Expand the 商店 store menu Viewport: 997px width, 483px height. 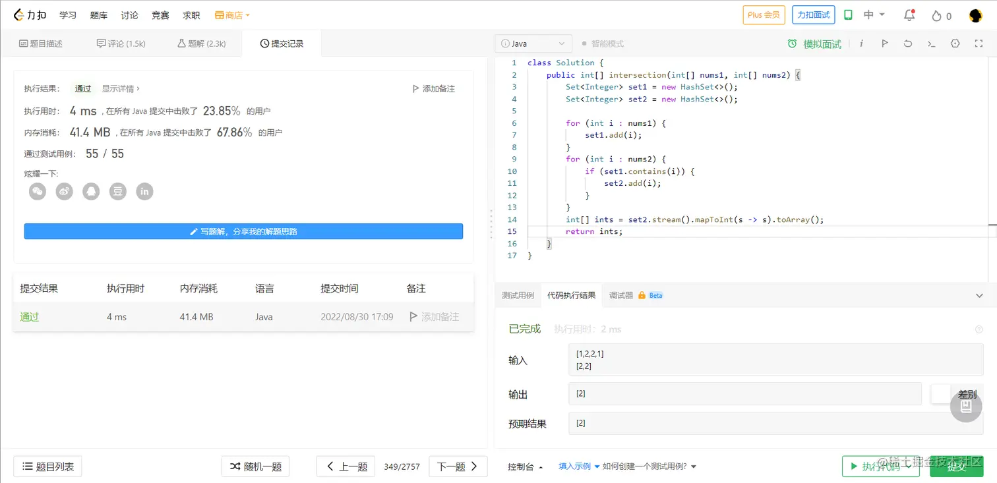(x=232, y=15)
